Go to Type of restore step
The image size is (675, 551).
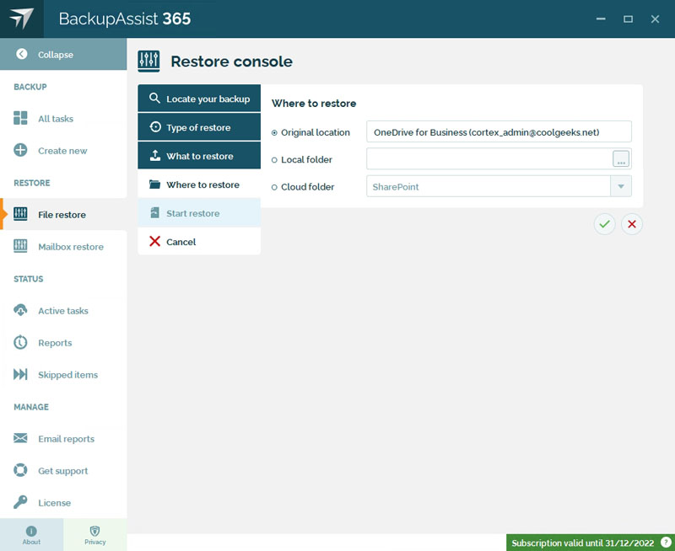point(199,127)
